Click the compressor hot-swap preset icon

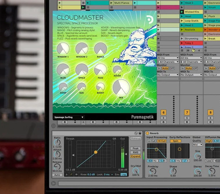click(136, 133)
